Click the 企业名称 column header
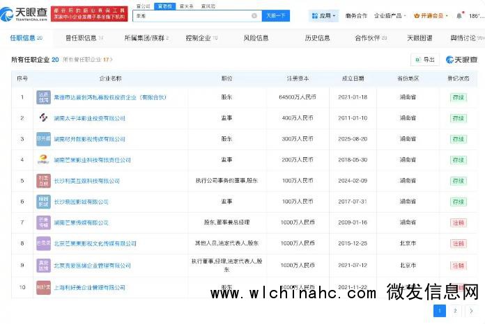The height and width of the screenshot is (324, 485). point(110,79)
